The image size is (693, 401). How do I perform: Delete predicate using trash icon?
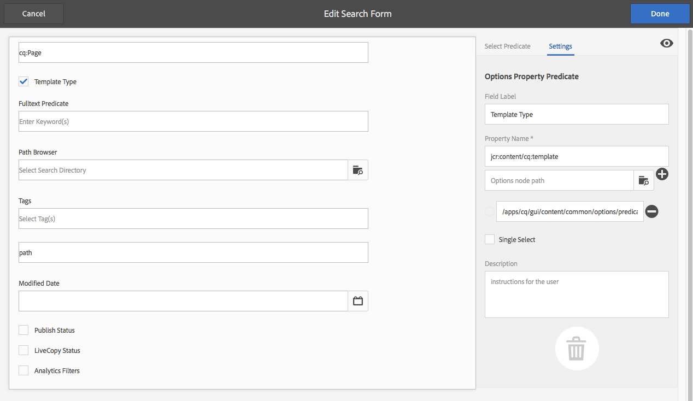577,349
